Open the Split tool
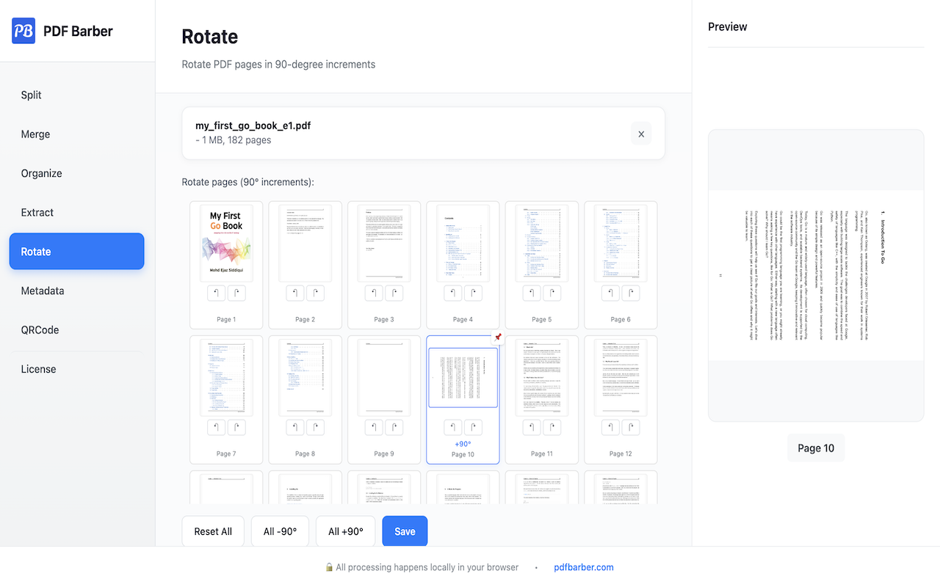 coord(76,95)
